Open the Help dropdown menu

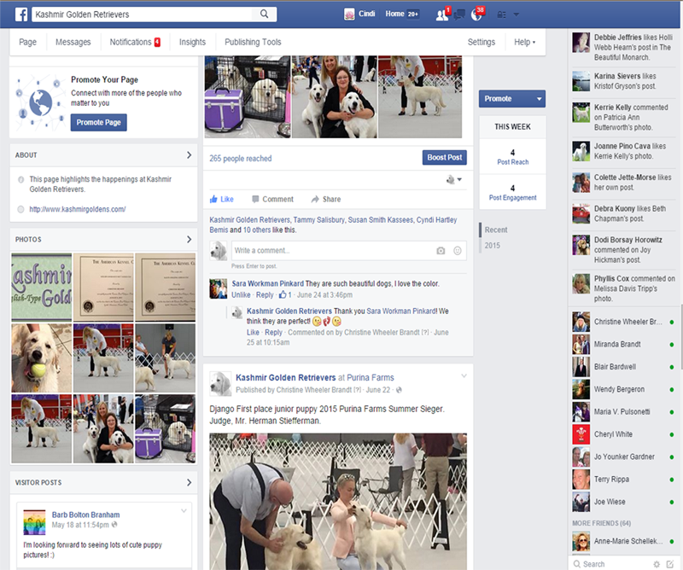coord(524,42)
